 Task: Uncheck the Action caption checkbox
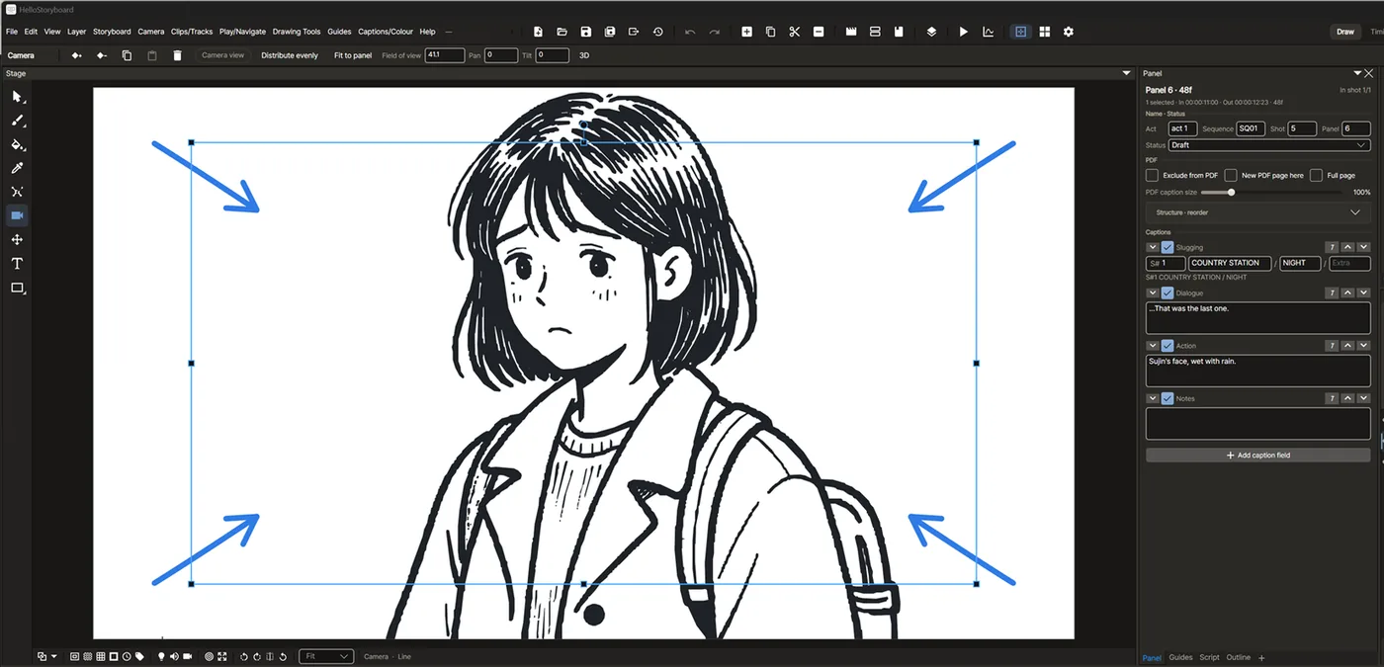pyautogui.click(x=1168, y=346)
